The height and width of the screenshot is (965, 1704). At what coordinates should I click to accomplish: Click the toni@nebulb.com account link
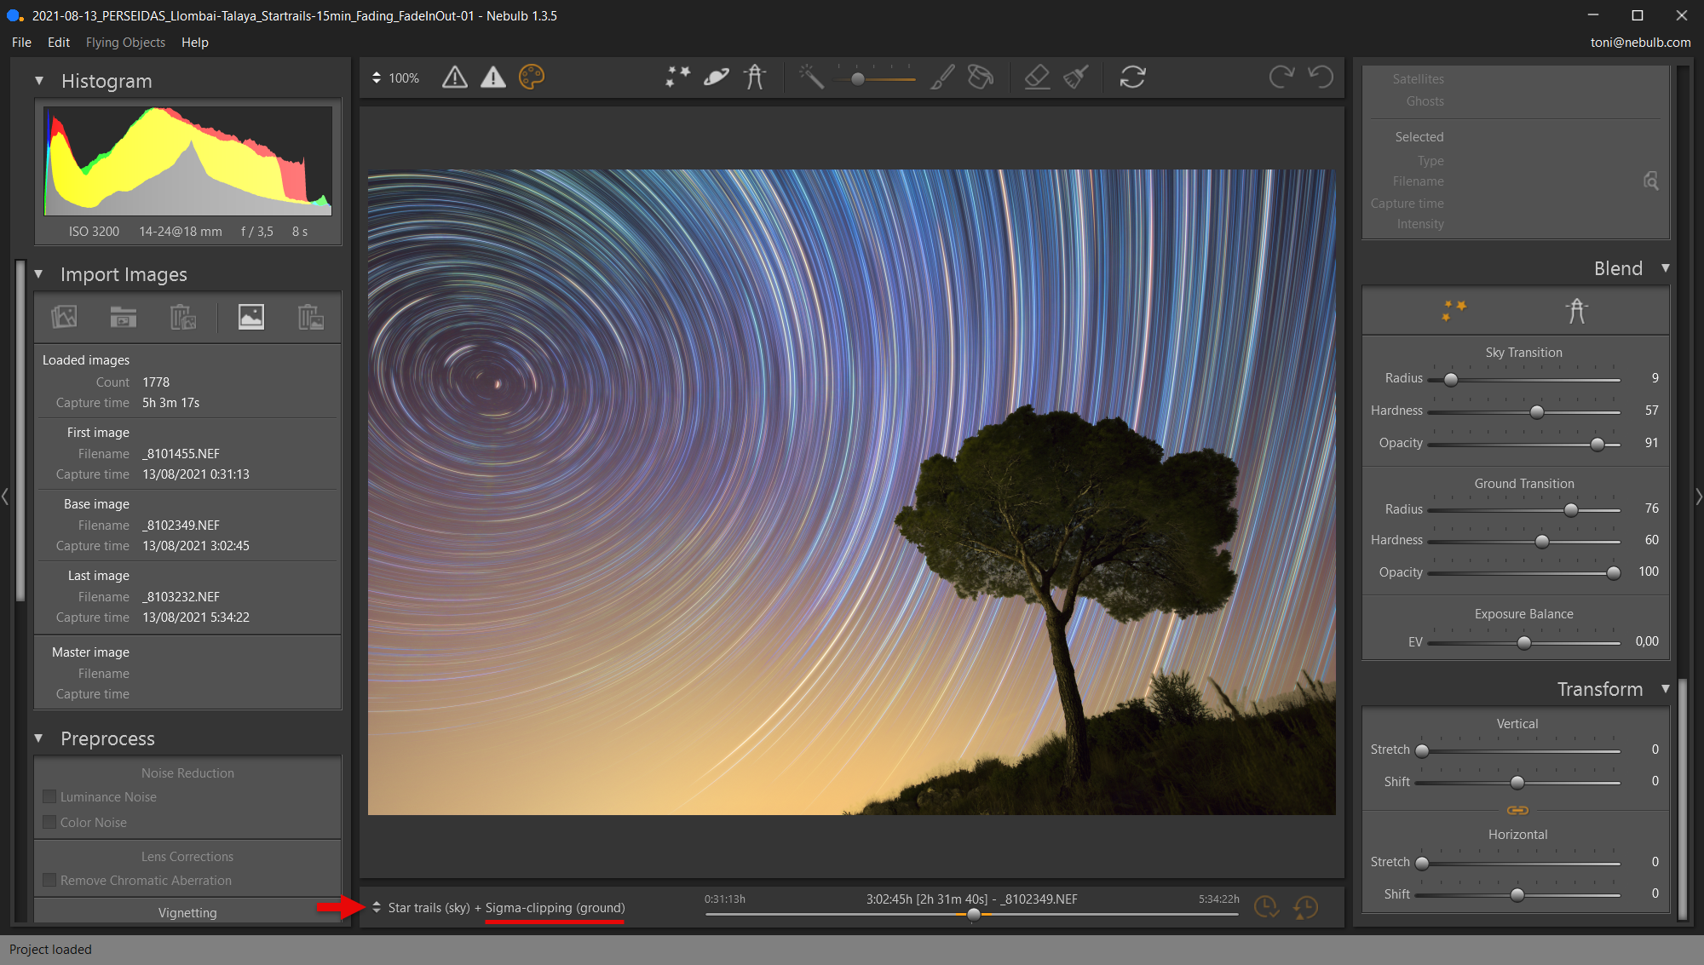[x=1640, y=43]
